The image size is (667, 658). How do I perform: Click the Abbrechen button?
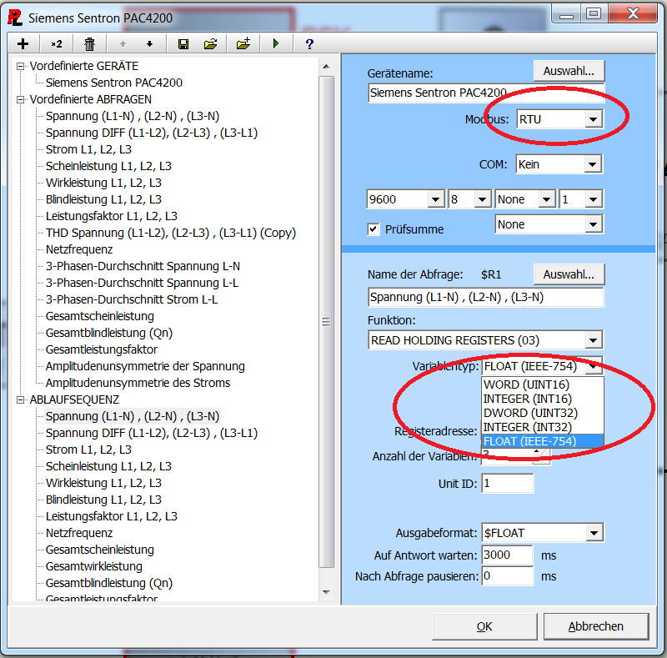pyautogui.click(x=595, y=626)
